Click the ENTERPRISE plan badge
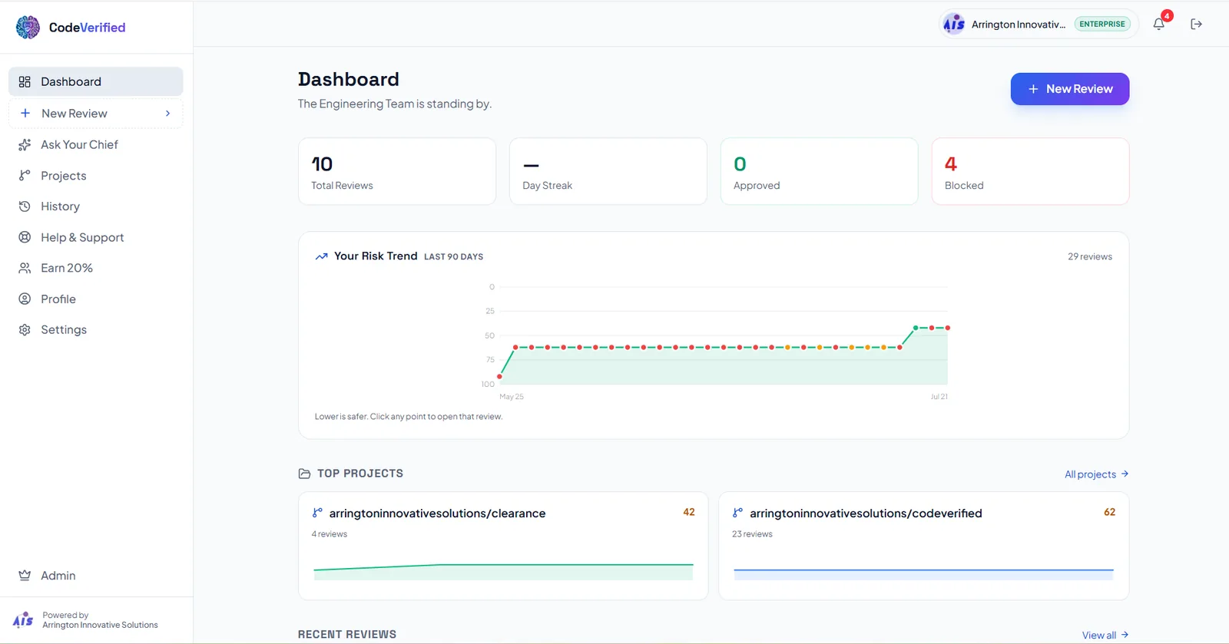The width and height of the screenshot is (1229, 644). point(1101,24)
